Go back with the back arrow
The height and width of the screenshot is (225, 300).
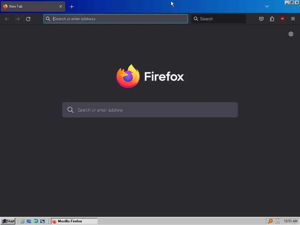pyautogui.click(x=7, y=19)
